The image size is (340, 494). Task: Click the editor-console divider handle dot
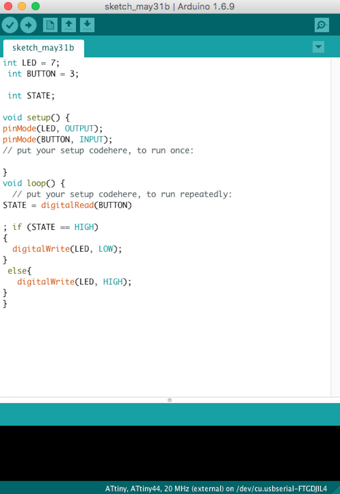170,400
